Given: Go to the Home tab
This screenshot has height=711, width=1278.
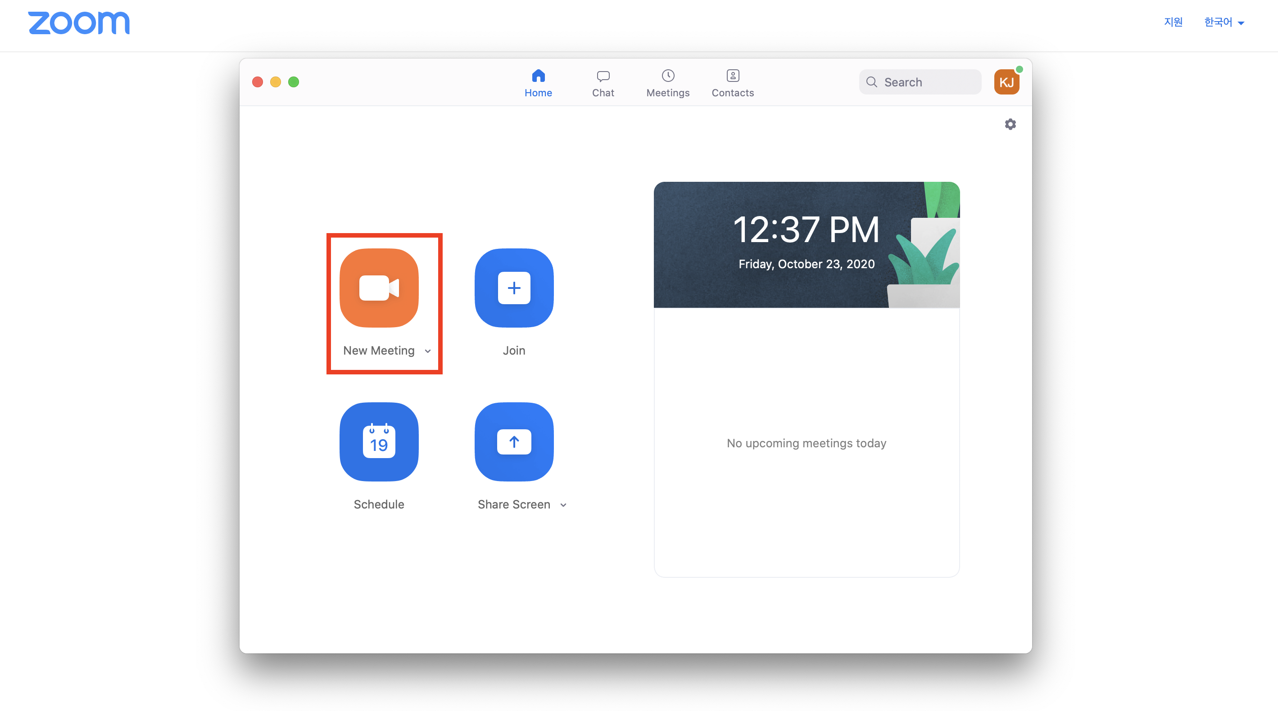Looking at the screenshot, I should tap(538, 83).
